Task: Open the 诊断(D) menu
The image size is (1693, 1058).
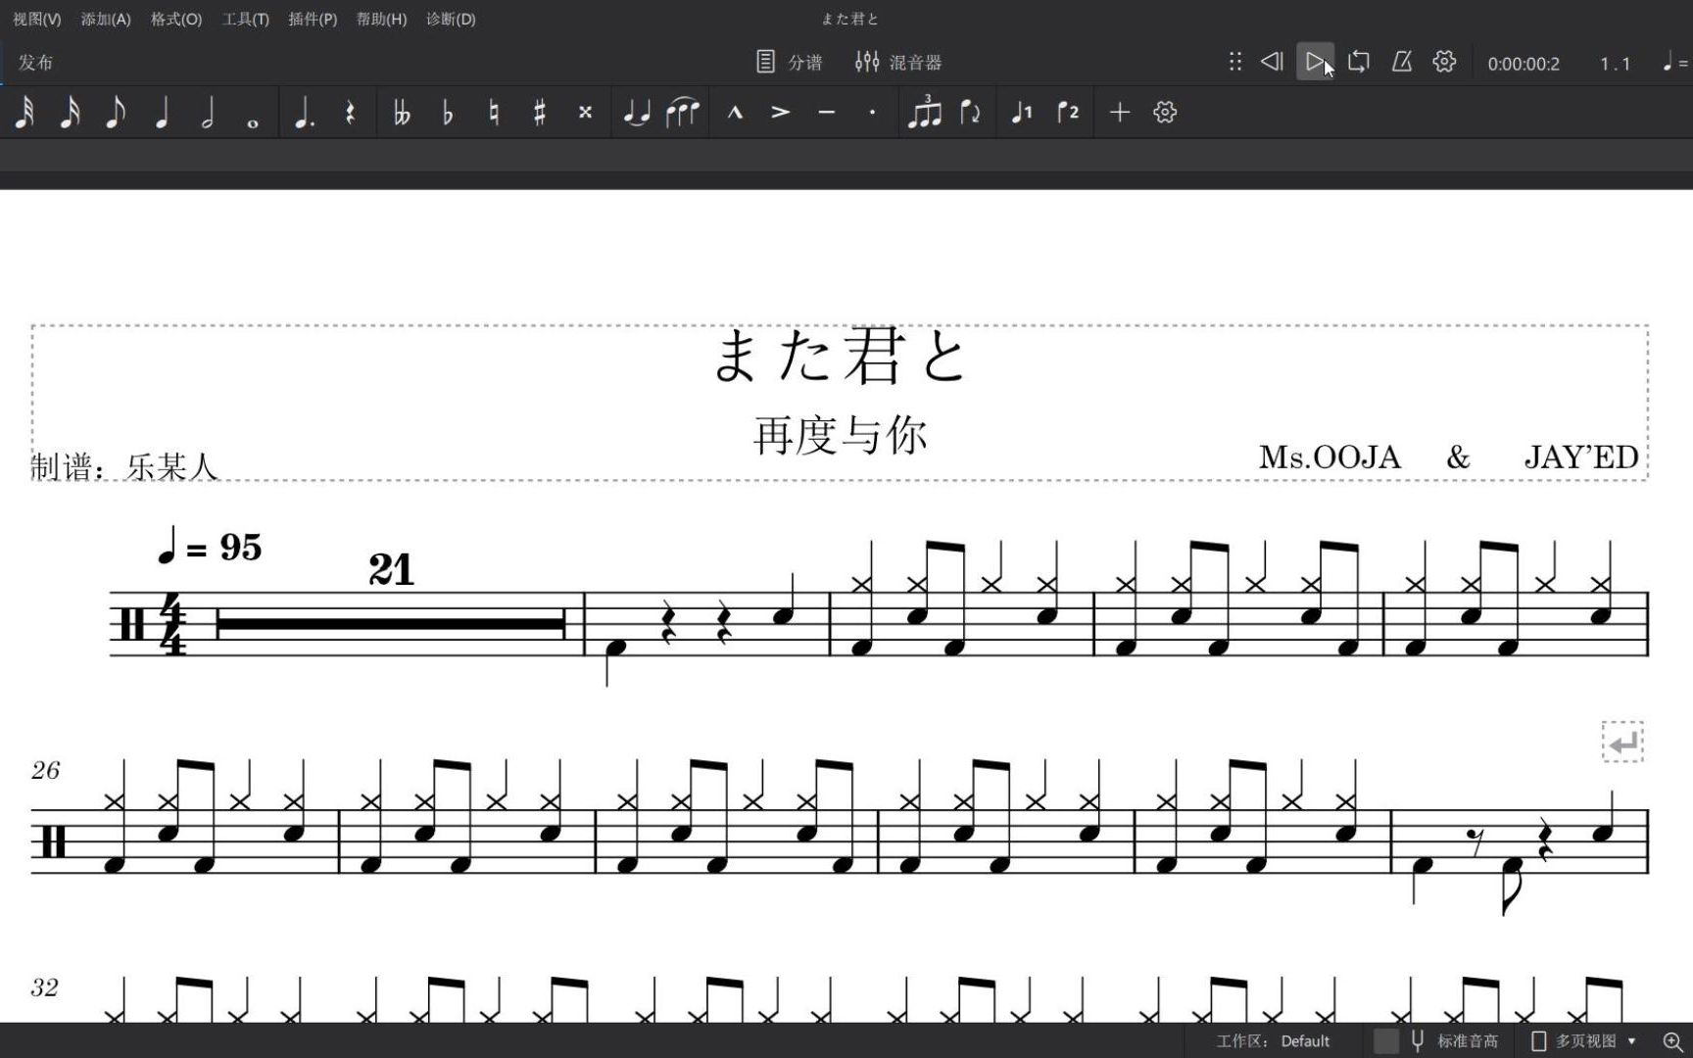Action: click(x=451, y=19)
